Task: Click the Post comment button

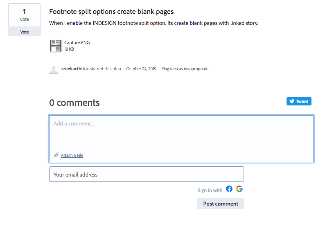Action: pyautogui.click(x=221, y=204)
